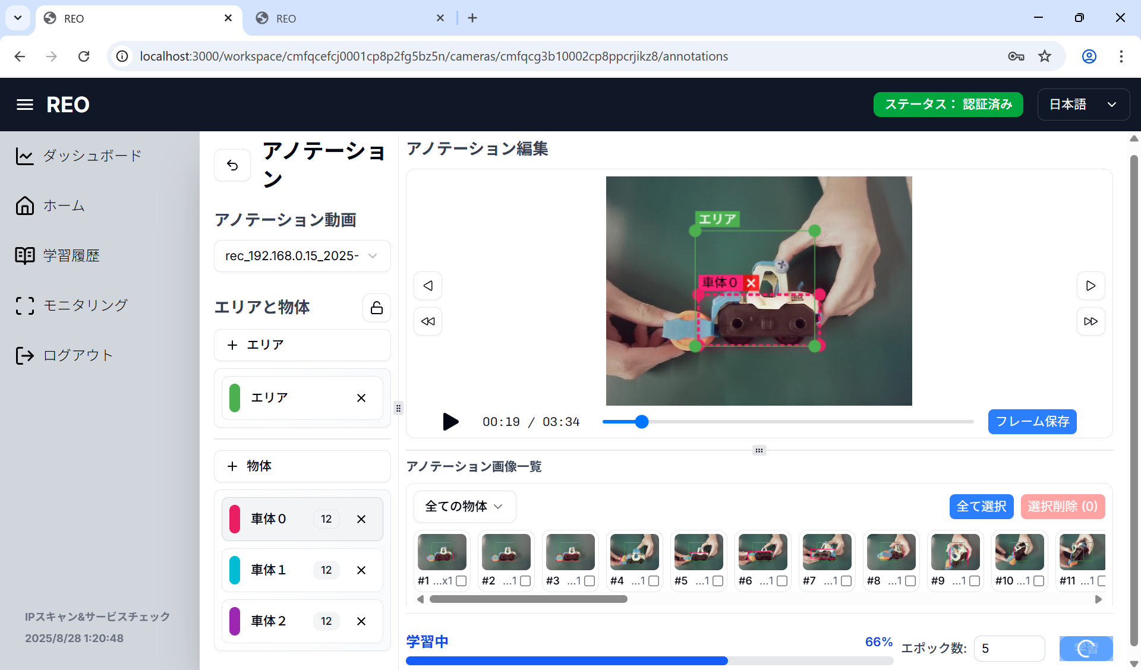Click the back arrow icon beside アノテーション title
Image resolution: width=1141 pixels, height=670 pixels.
(x=232, y=165)
